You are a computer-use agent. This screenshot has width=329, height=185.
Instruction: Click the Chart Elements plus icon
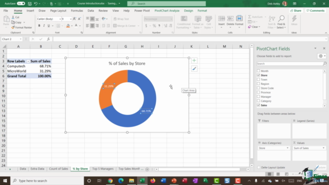coord(194,61)
